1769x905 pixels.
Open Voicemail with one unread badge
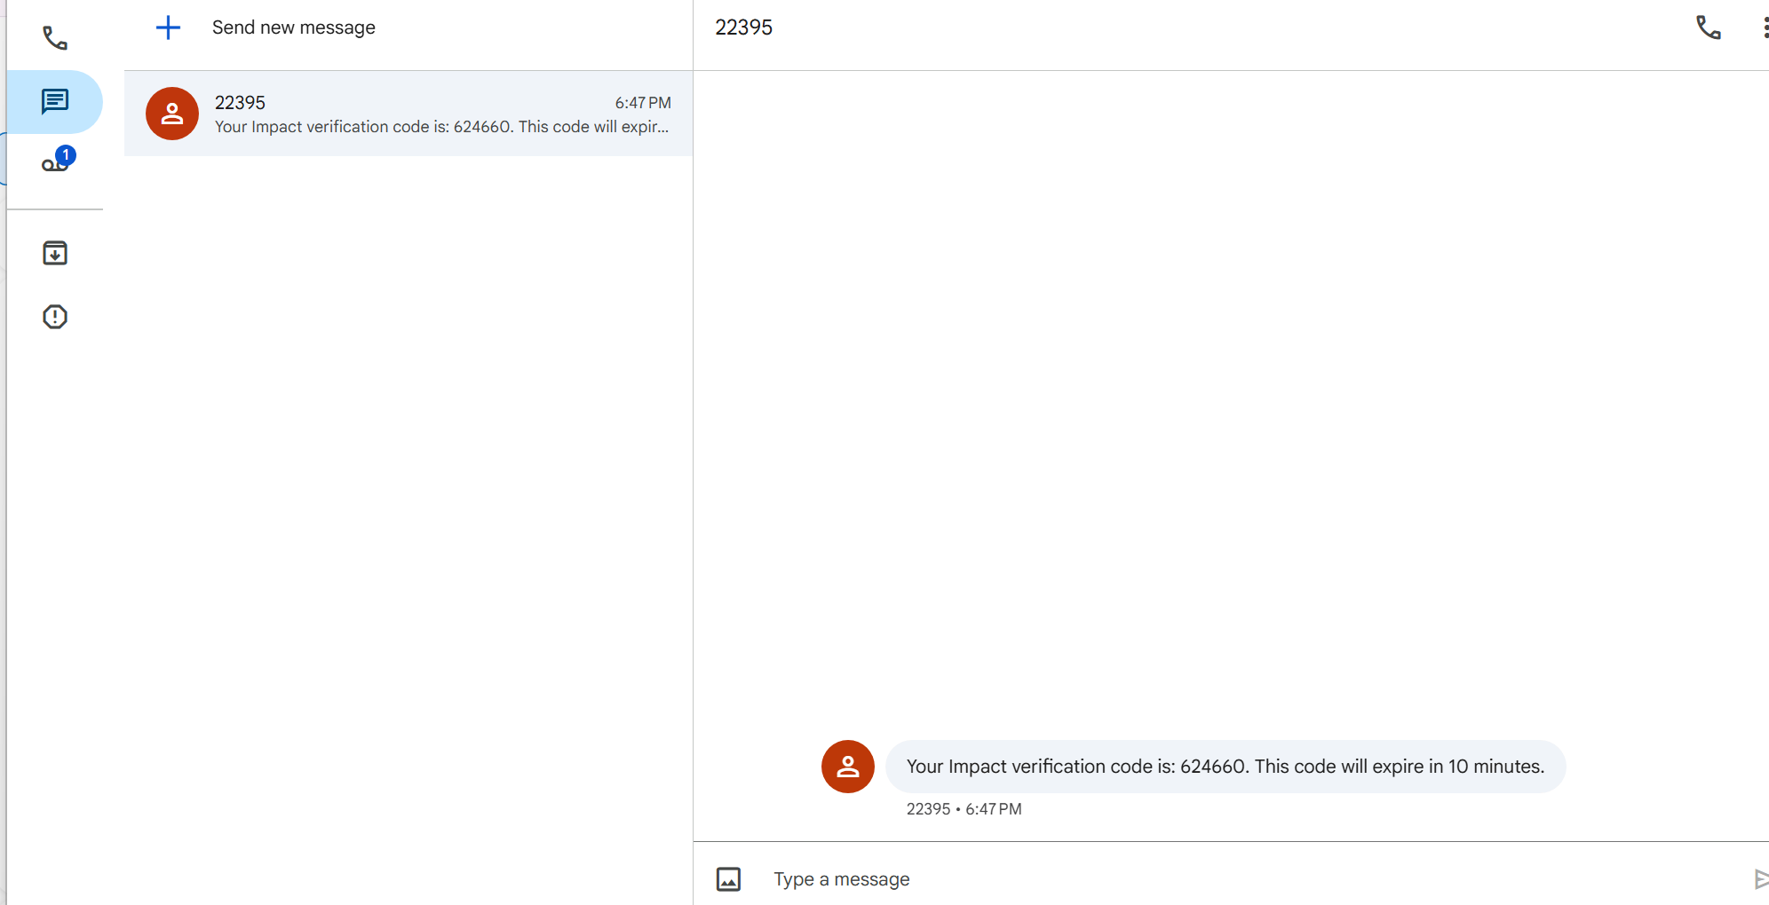(55, 163)
